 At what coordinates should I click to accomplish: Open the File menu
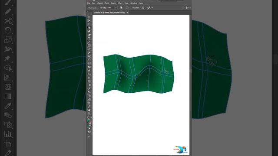89,3
